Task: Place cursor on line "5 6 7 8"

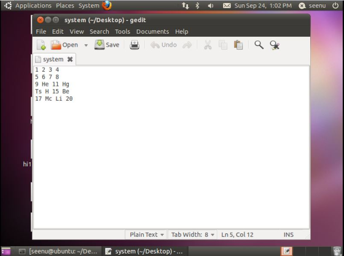Action: (47, 77)
